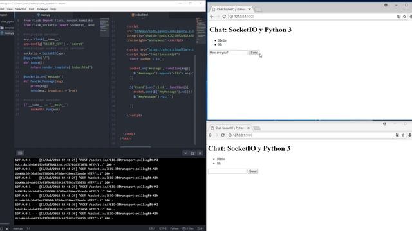Screen dimensions: 412x231
Task: Reload the page in the bottom browser window
Action: point(223,135)
